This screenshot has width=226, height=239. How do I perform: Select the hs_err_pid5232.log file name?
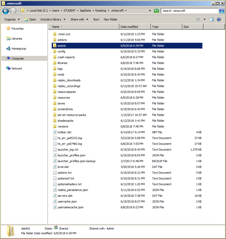click(x=70, y=138)
